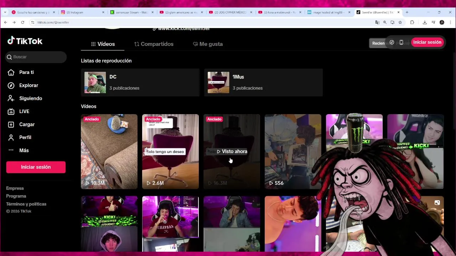Switch to the Vídeos tab
The width and height of the screenshot is (456, 256).
[103, 44]
